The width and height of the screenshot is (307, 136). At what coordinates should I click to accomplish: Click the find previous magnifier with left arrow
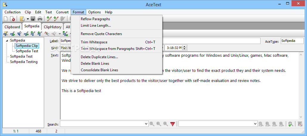(159, 124)
